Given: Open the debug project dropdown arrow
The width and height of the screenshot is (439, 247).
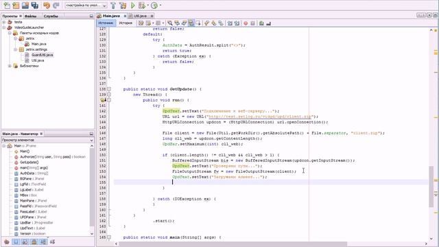Looking at the screenshot, I should coord(148,5).
